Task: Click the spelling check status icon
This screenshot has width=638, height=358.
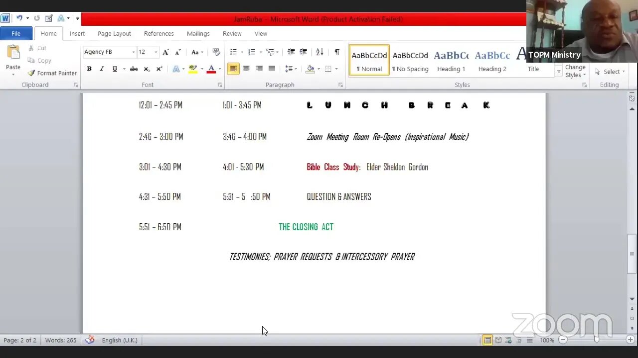Action: coord(90,340)
